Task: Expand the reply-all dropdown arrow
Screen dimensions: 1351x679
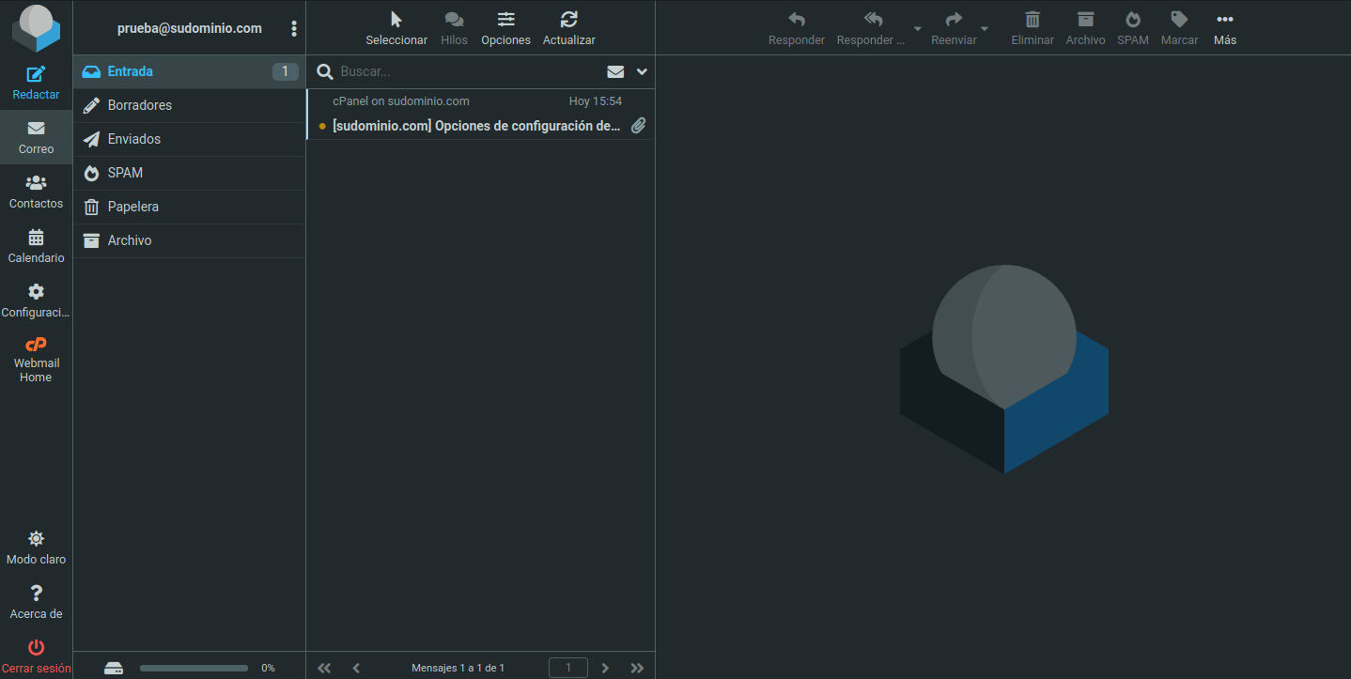Action: click(918, 28)
